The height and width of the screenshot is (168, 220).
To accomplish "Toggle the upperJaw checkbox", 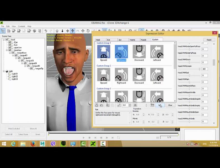I will [x=10, y=48].
